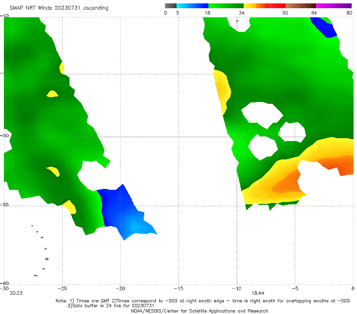This screenshot has width=357, height=314.
Task: Click the blue patch at the top-right swath corner
Action: 325,27
